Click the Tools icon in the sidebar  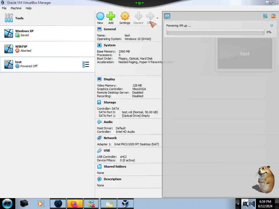(x=9, y=18)
